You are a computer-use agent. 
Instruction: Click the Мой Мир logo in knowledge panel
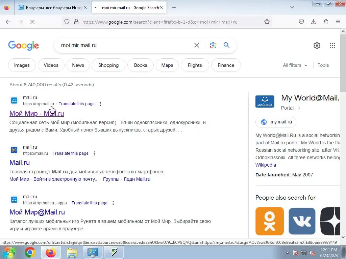pos(265,102)
